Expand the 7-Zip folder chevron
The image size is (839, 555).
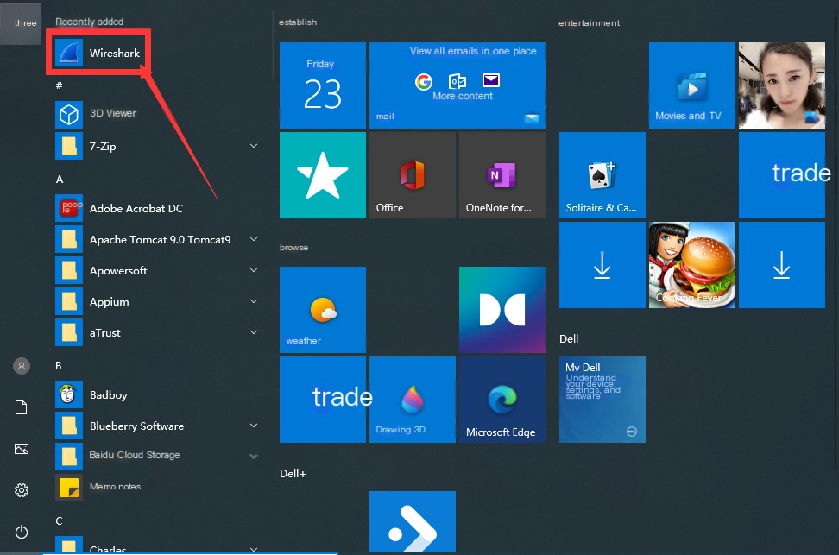[x=254, y=146]
